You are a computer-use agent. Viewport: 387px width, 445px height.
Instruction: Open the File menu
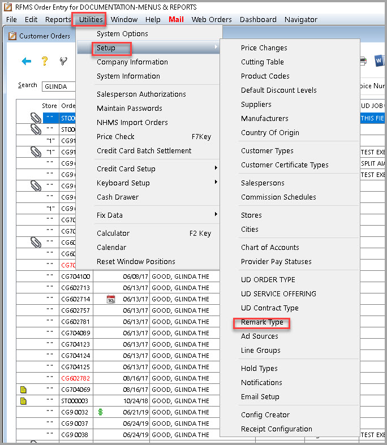[12, 19]
